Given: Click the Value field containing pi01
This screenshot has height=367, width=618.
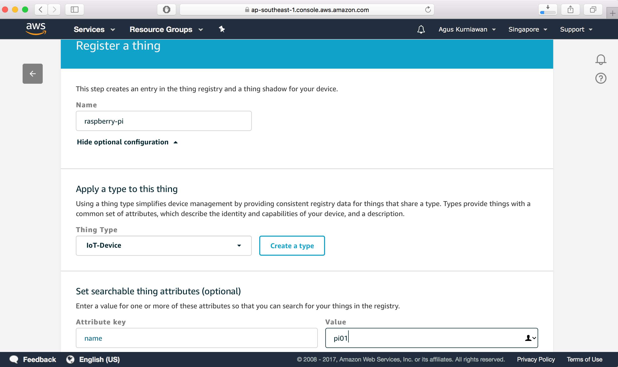Looking at the screenshot, I should (x=432, y=338).
